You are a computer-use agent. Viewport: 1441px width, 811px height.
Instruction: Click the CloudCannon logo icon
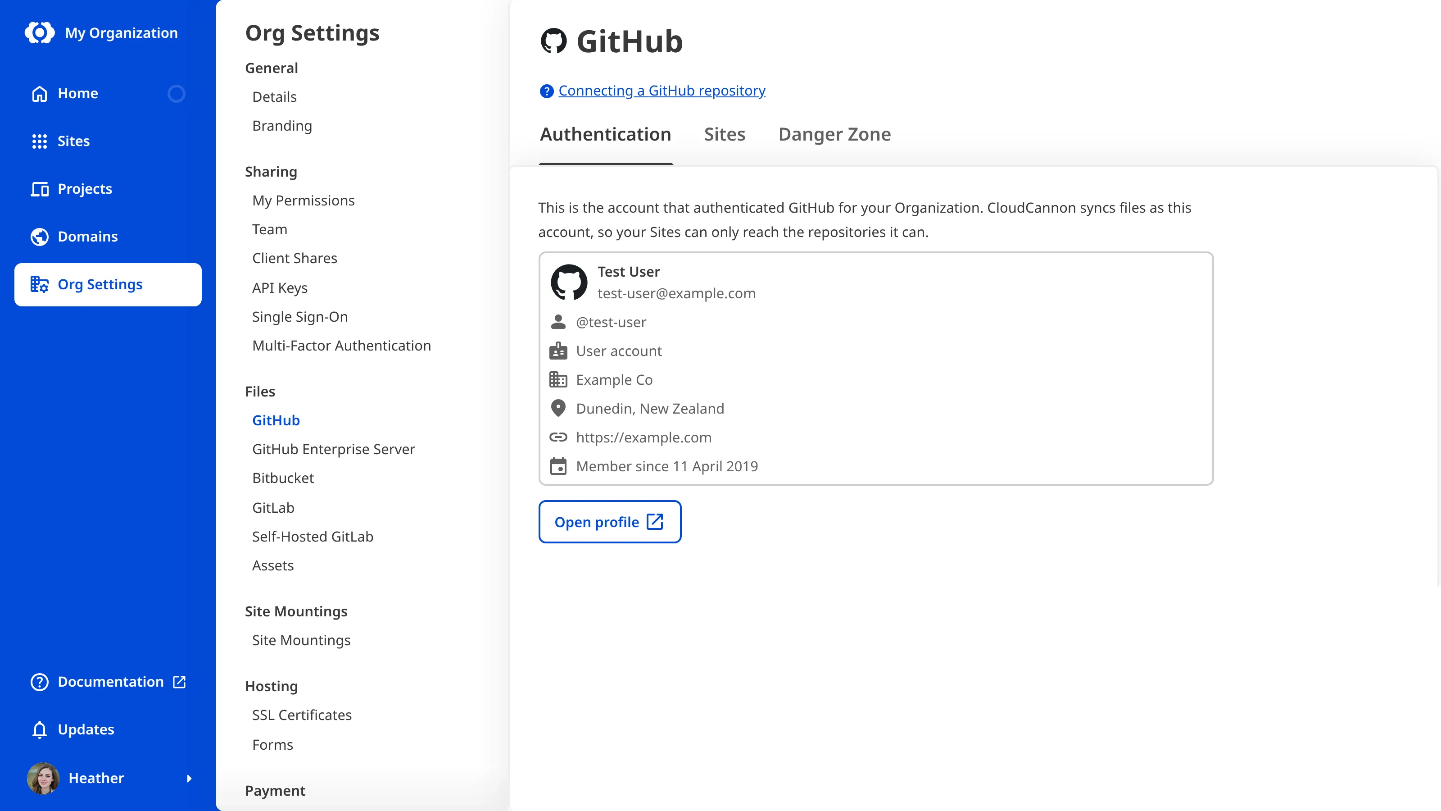click(x=40, y=32)
